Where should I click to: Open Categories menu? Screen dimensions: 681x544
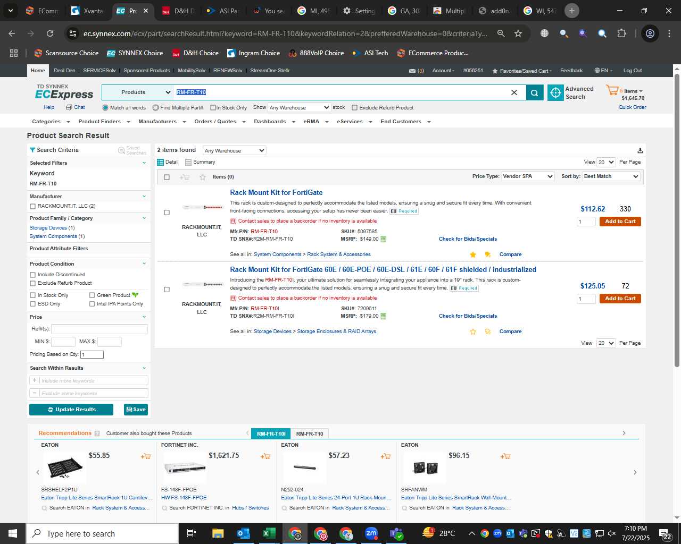pyautogui.click(x=51, y=122)
